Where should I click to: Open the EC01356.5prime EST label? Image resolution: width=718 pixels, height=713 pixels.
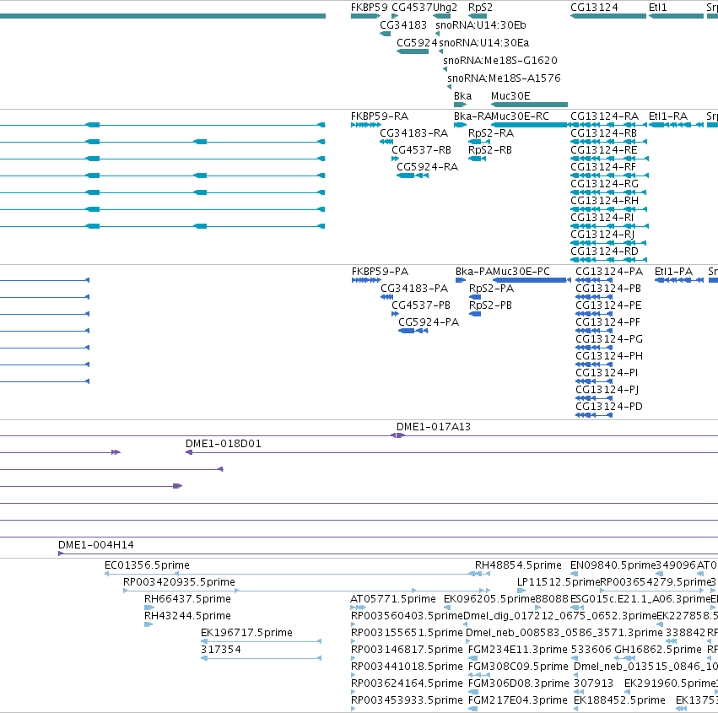[147, 565]
